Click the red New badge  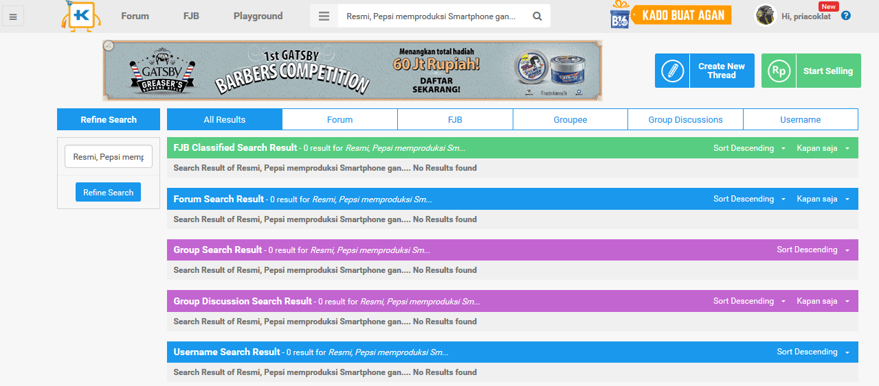coord(829,6)
